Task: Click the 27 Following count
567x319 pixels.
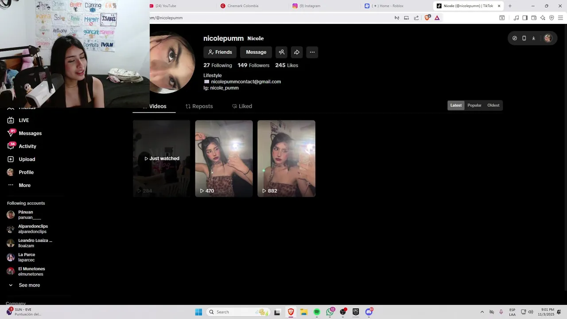Action: 217,65
